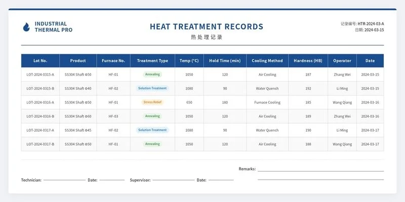Click the Furnace No. column header

113,61
